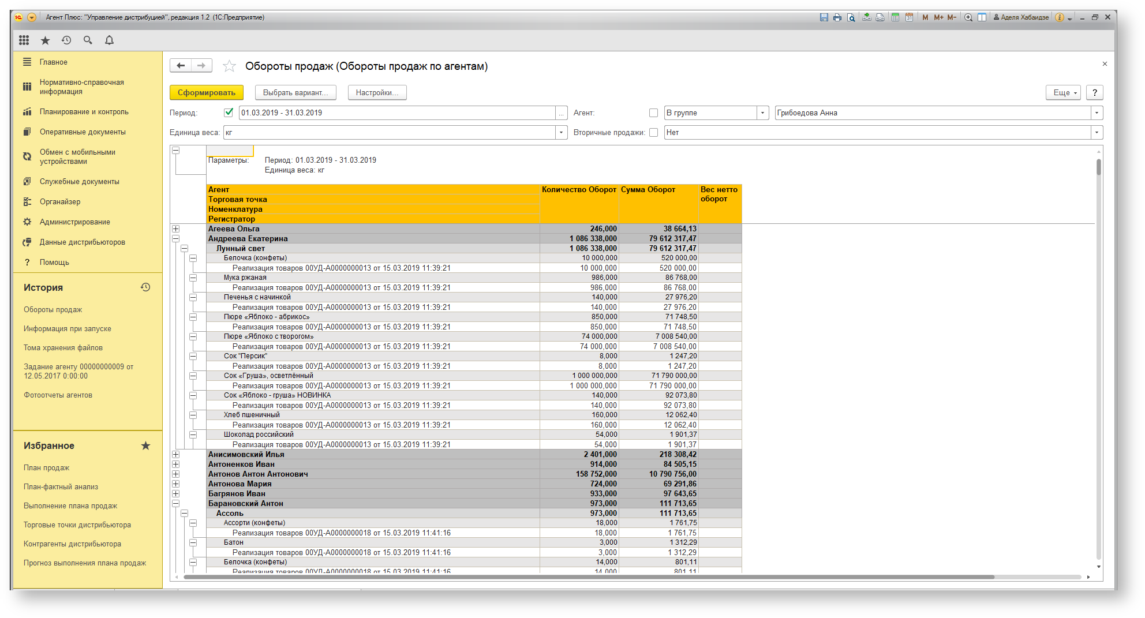Click the zoom magnifier icon in title bar
This screenshot has height=618, width=1145.
[968, 17]
